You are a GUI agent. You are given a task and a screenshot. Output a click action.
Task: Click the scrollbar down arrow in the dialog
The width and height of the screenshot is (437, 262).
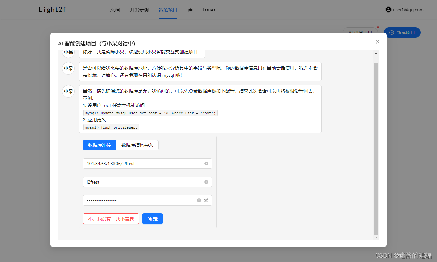(x=376, y=237)
